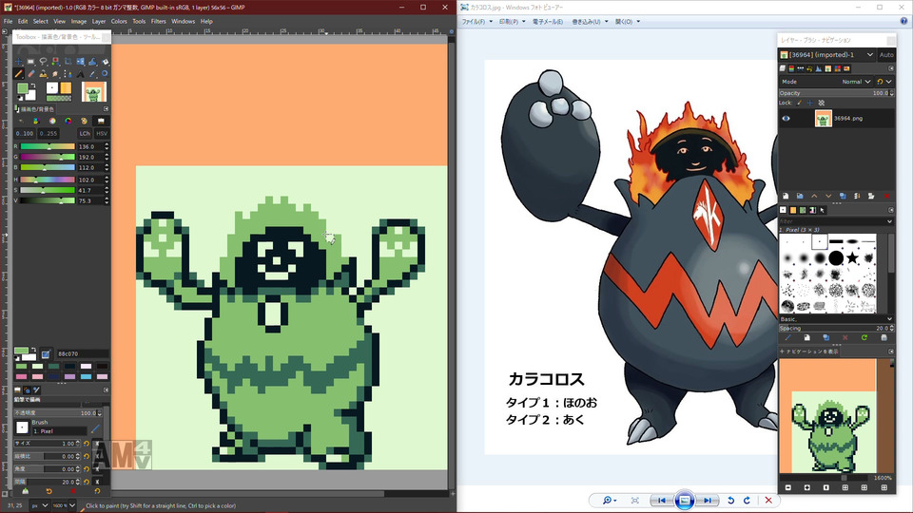Create a new layer in Layers panel

coord(786,196)
